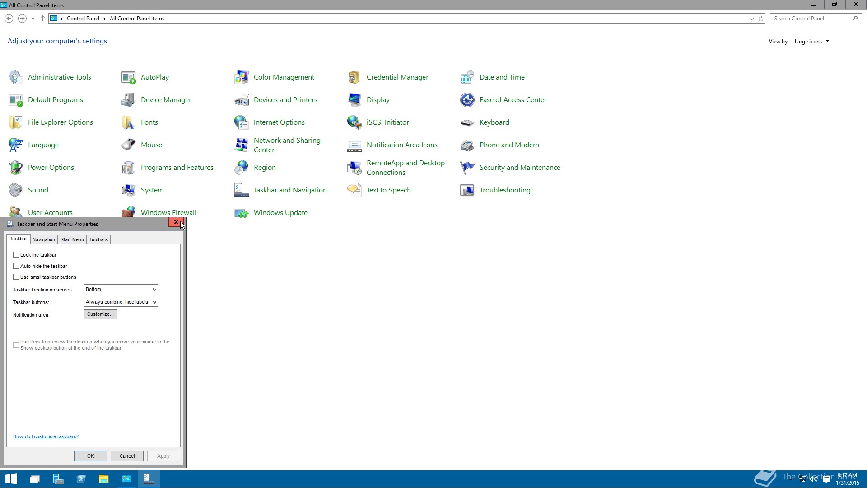Open the Windows Start button
The height and width of the screenshot is (488, 867).
point(11,479)
